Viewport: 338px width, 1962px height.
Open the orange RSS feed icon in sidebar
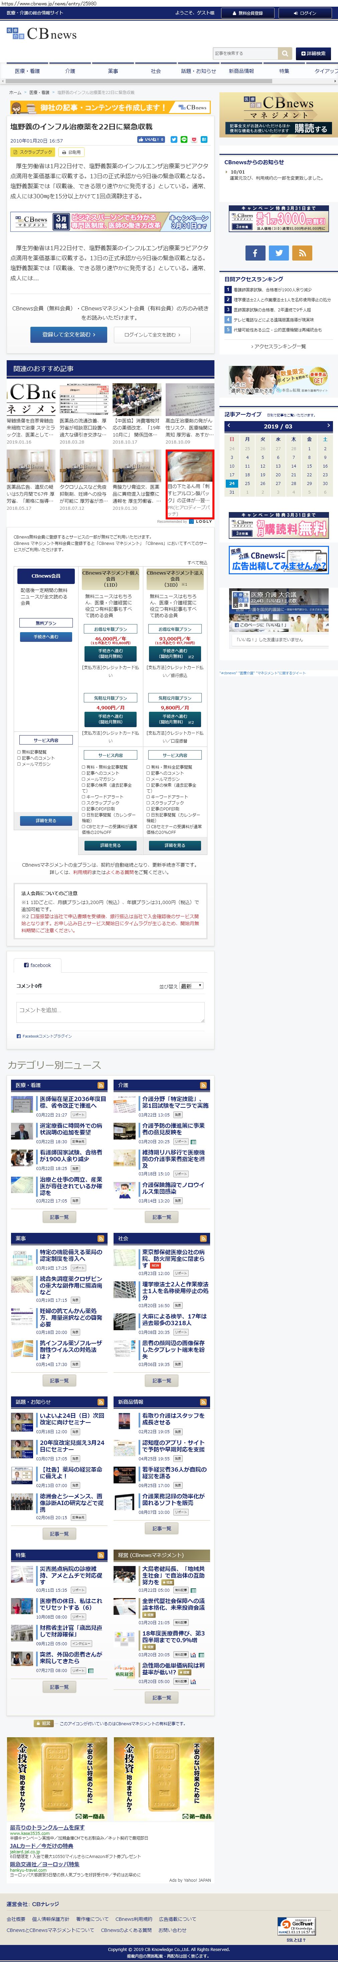click(x=302, y=253)
